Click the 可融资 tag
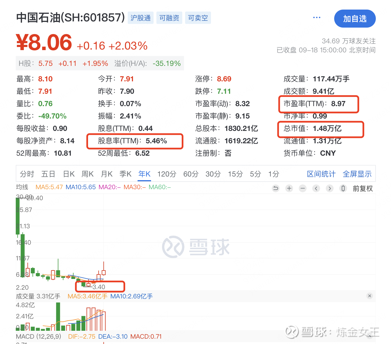Screen dimensions: 391x344 169,18
